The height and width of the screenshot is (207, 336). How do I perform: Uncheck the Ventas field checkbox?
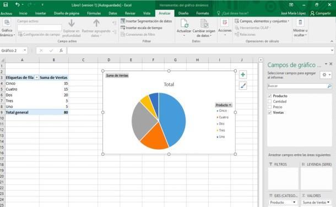[x=270, y=112]
